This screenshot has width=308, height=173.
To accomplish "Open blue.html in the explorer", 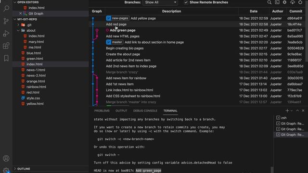I will pos(34,53).
